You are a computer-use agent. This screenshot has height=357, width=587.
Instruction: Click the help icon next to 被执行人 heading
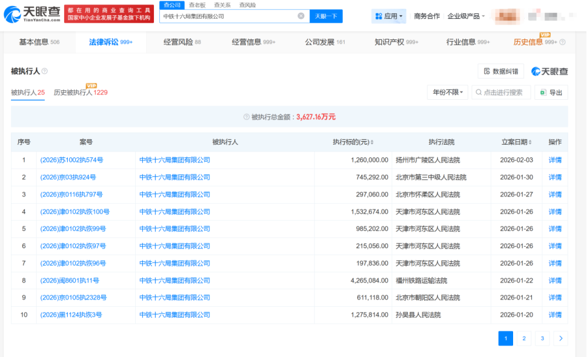click(45, 71)
